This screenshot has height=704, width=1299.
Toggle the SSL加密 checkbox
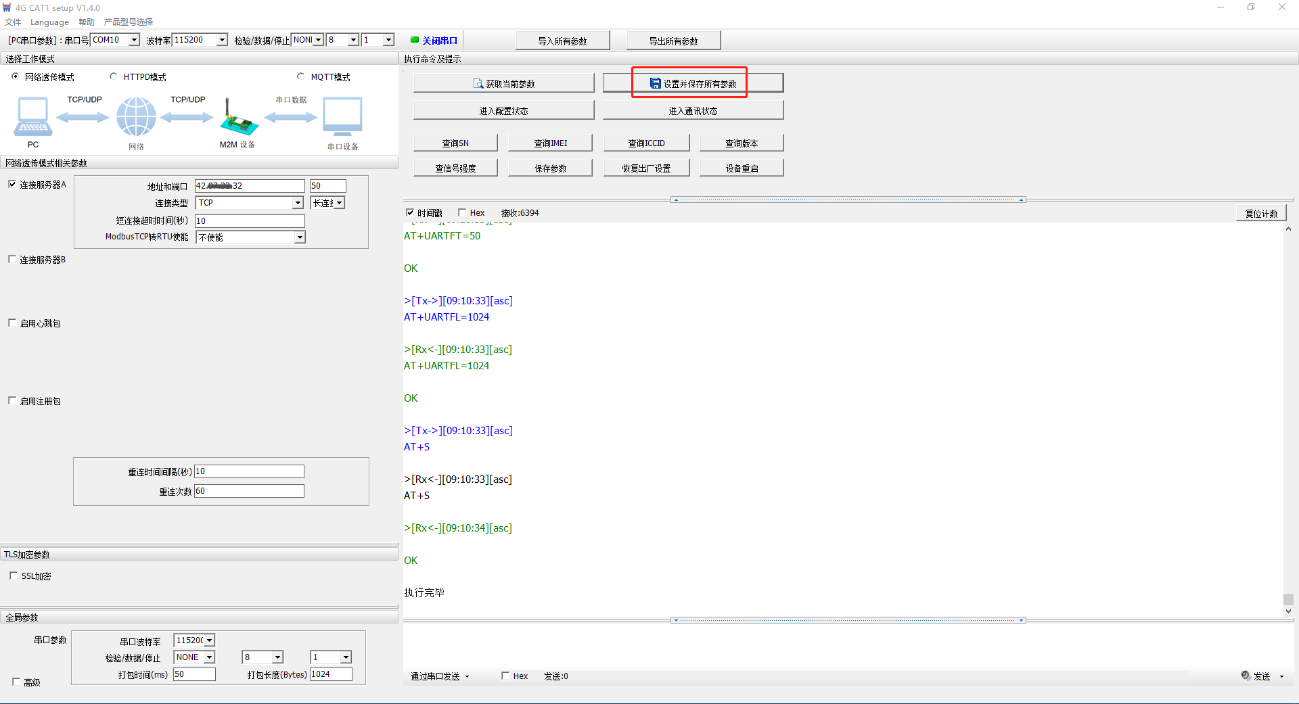point(14,576)
